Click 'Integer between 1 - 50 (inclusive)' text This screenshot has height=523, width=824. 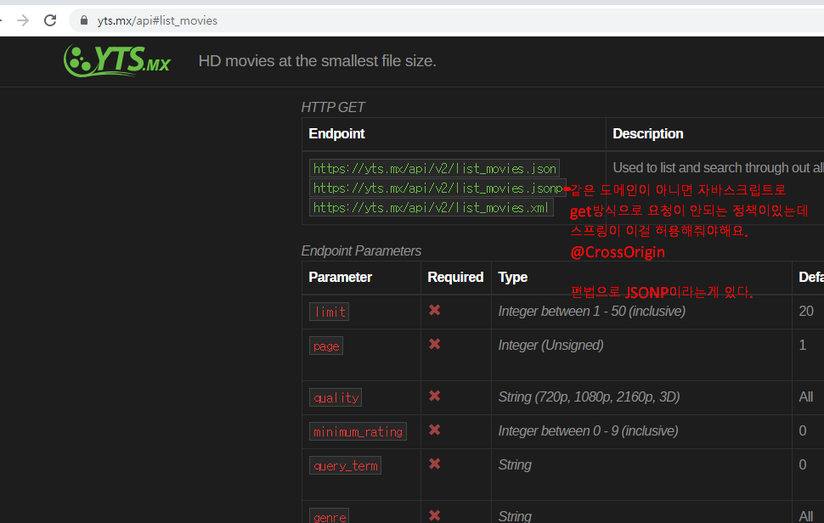click(592, 312)
